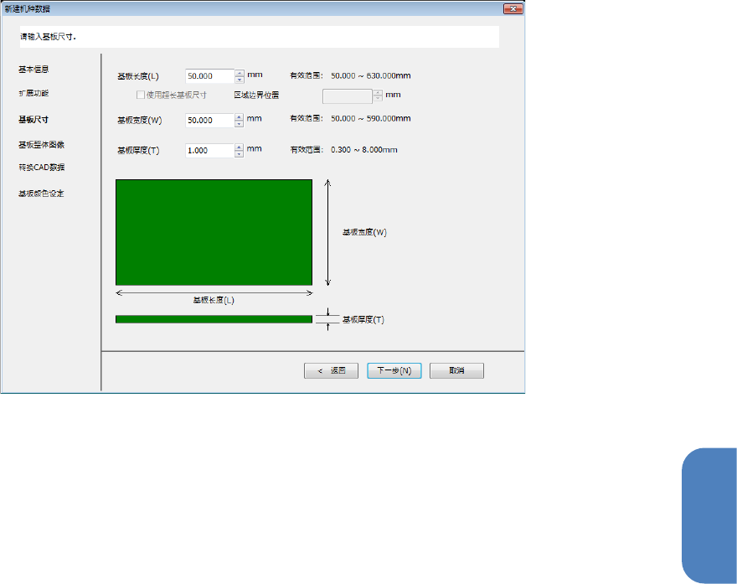This screenshot has width=737, height=584.
Task: Click the 请输入基板尺寸 instruction text
Action: coord(48,37)
